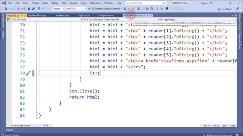Image resolution: width=243 pixels, height=136 pixels.
Task: Select the HelperDB.cs tab
Action: pos(13,15)
